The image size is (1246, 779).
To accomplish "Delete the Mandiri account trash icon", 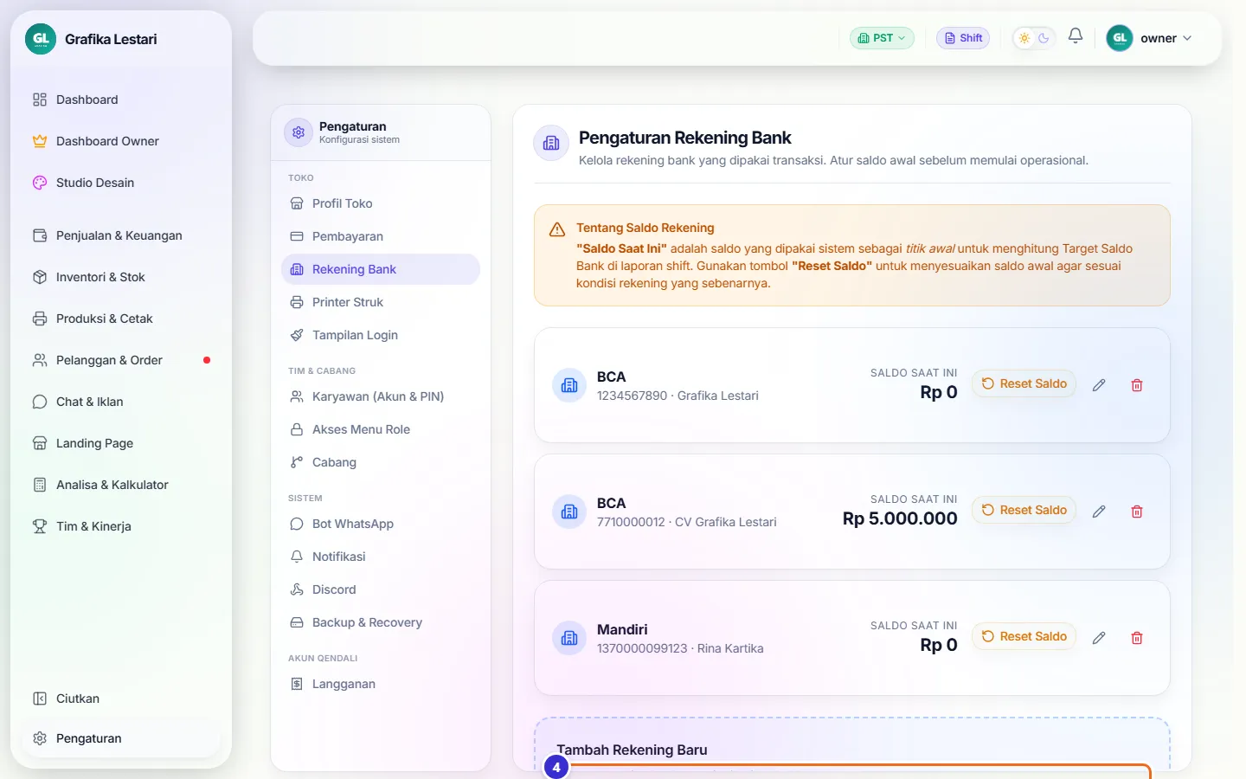I will pyautogui.click(x=1137, y=638).
